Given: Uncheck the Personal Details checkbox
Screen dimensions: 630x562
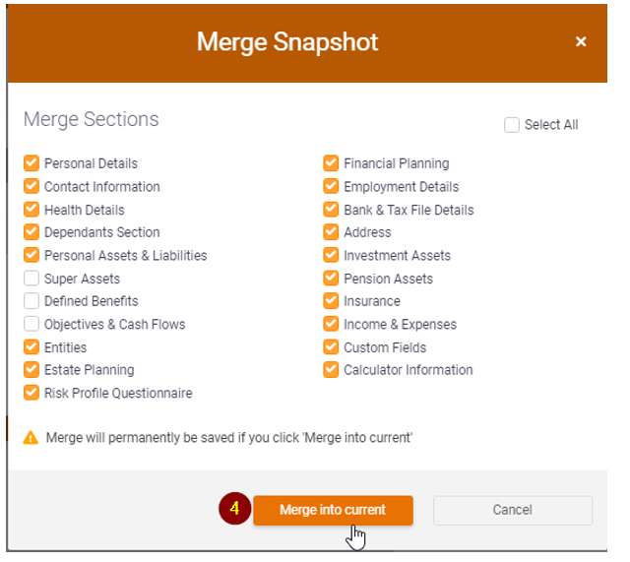Looking at the screenshot, I should (x=31, y=163).
